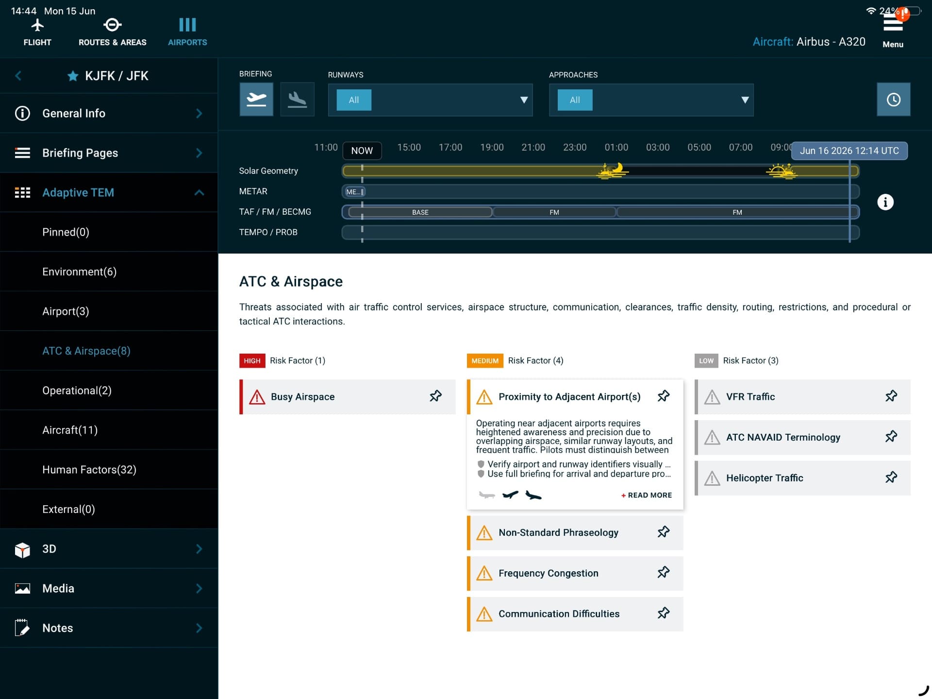Select the departure briefing airplane icon
Image resolution: width=932 pixels, height=699 pixels.
tap(256, 100)
